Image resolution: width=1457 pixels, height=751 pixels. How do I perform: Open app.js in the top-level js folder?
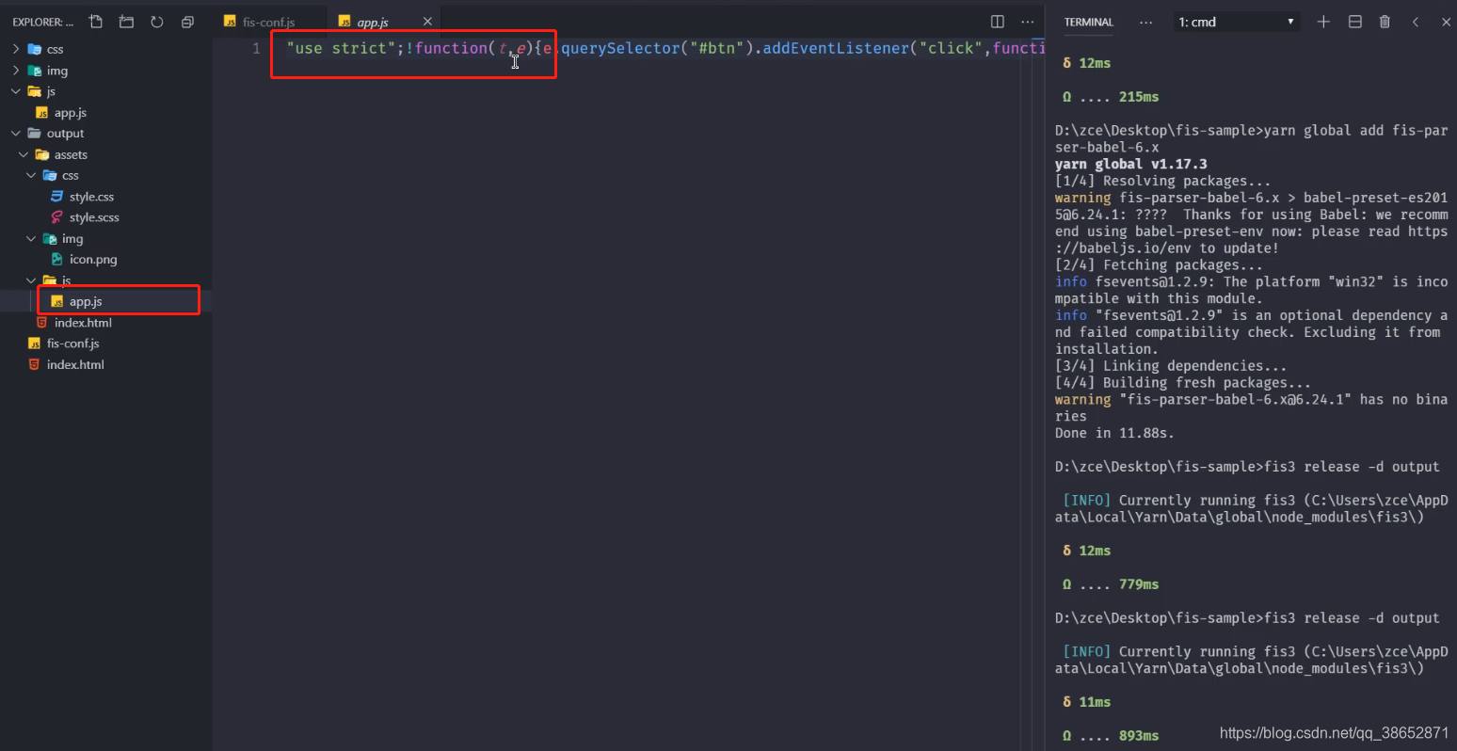(x=70, y=113)
